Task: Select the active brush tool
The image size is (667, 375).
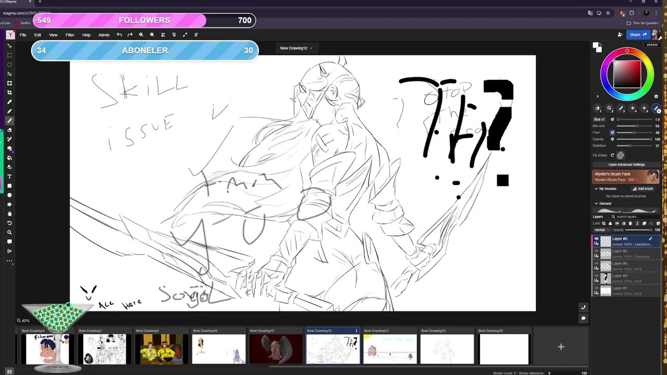Action: (x=9, y=121)
